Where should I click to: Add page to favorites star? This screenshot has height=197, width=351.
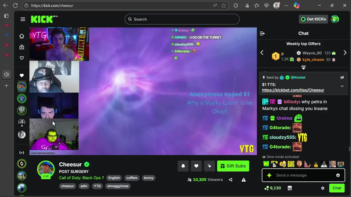pos(224,5)
